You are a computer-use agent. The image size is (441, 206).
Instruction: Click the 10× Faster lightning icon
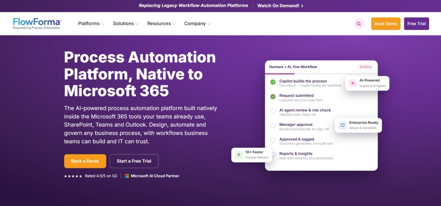[239, 154]
